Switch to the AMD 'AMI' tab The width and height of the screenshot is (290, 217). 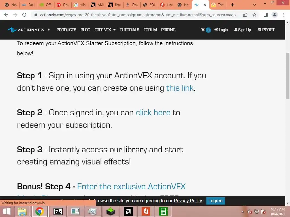[x=97, y=5]
